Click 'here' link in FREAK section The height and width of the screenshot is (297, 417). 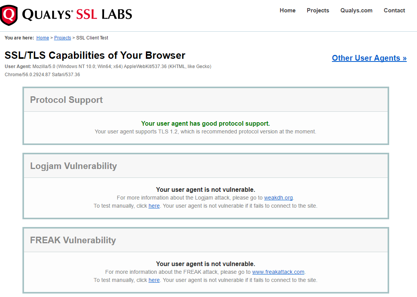coord(154,280)
